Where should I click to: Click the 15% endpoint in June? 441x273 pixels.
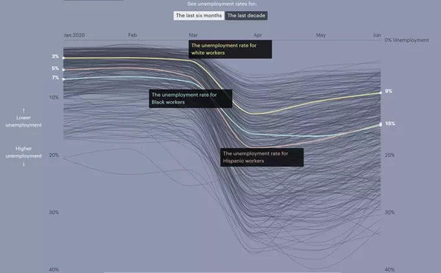click(381, 124)
